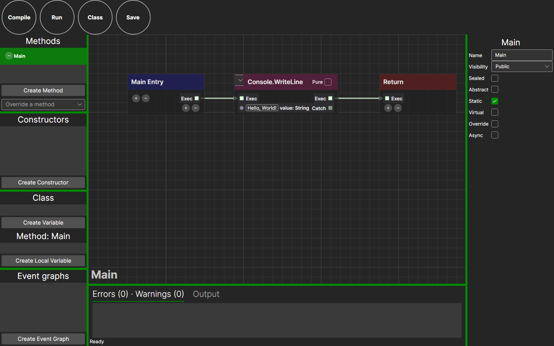Click the value String input pin
The height and width of the screenshot is (346, 554).
point(242,108)
